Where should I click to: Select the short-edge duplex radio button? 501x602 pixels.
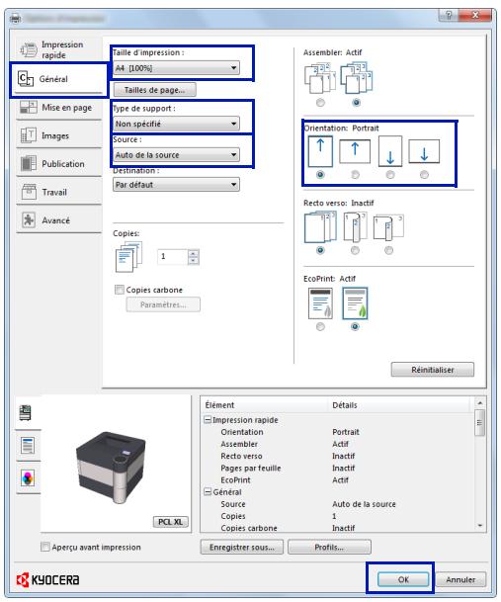tap(389, 251)
